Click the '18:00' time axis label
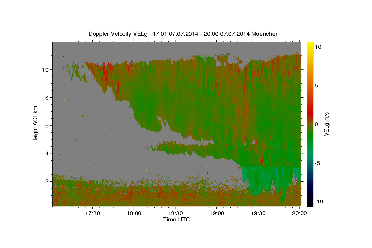The image size is (372, 248). [134, 213]
